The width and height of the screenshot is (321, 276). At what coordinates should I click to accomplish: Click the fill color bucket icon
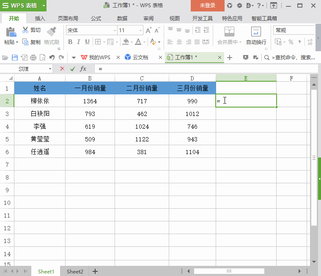click(x=126, y=42)
